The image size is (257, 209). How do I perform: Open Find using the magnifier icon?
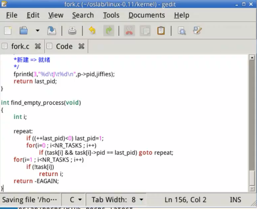[x=182, y=30]
